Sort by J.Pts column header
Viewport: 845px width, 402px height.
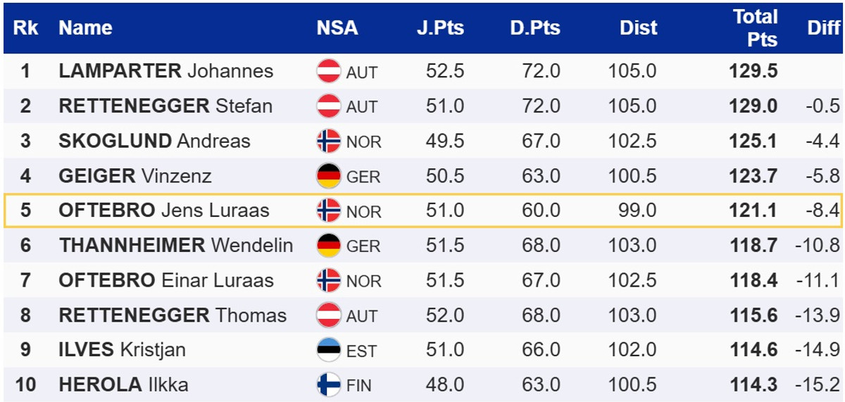click(439, 28)
